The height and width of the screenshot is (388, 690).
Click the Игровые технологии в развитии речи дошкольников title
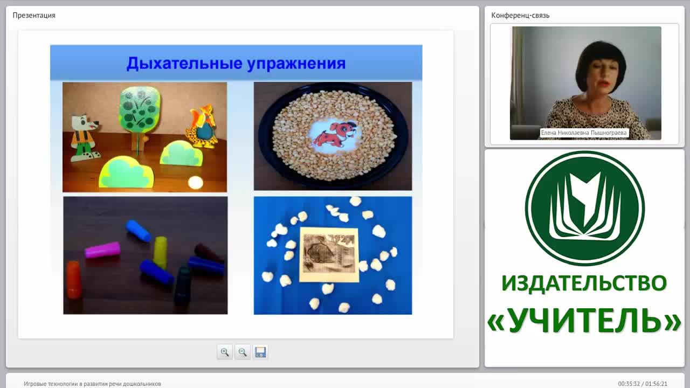click(92, 384)
